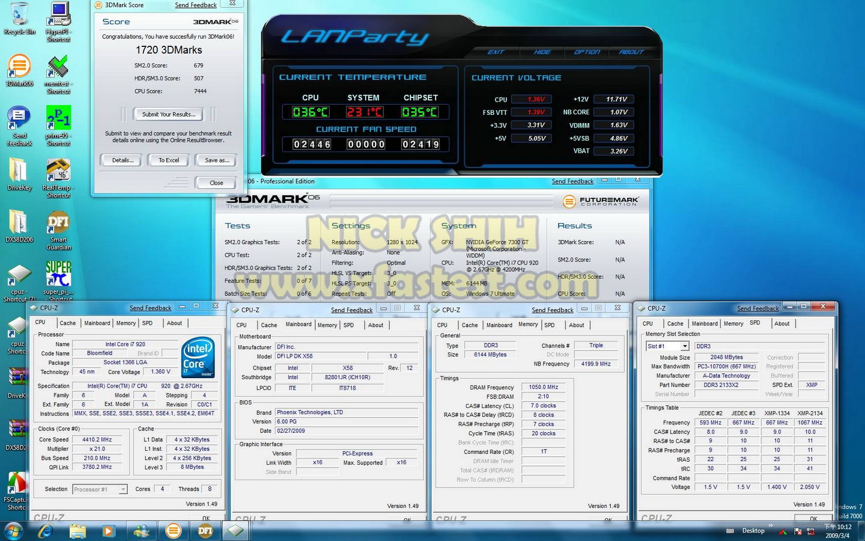Screen dimensions: 865x541
Task: Click the DFI icon in the taskbar
Action: [x=205, y=531]
